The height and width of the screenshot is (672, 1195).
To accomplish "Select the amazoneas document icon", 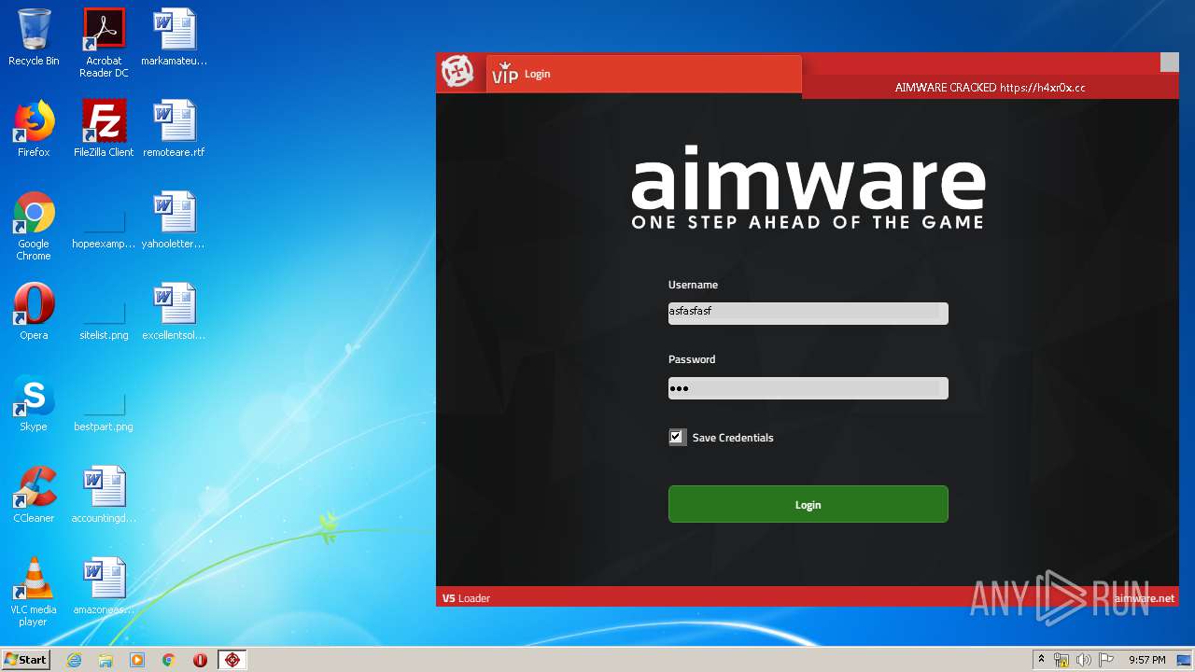I will (104, 586).
